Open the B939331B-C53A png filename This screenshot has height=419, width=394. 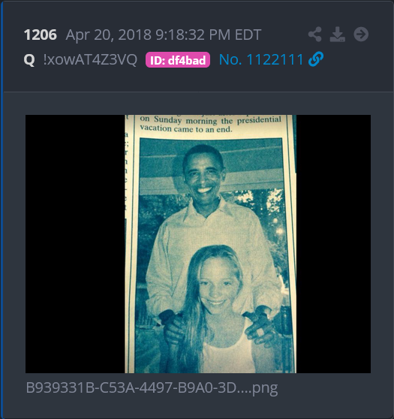pos(152,387)
